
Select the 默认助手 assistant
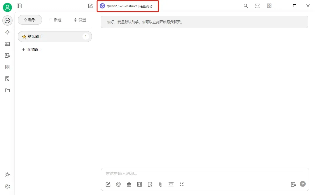55,36
